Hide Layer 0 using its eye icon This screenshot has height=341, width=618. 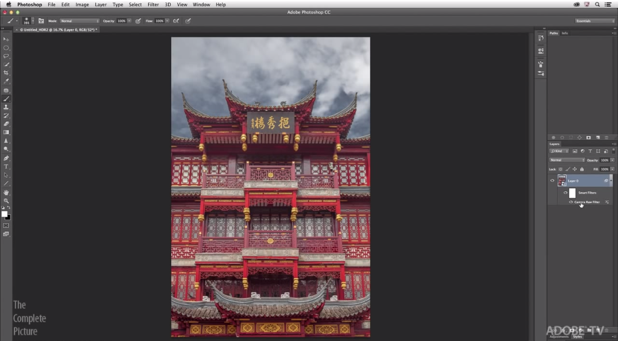pos(552,181)
